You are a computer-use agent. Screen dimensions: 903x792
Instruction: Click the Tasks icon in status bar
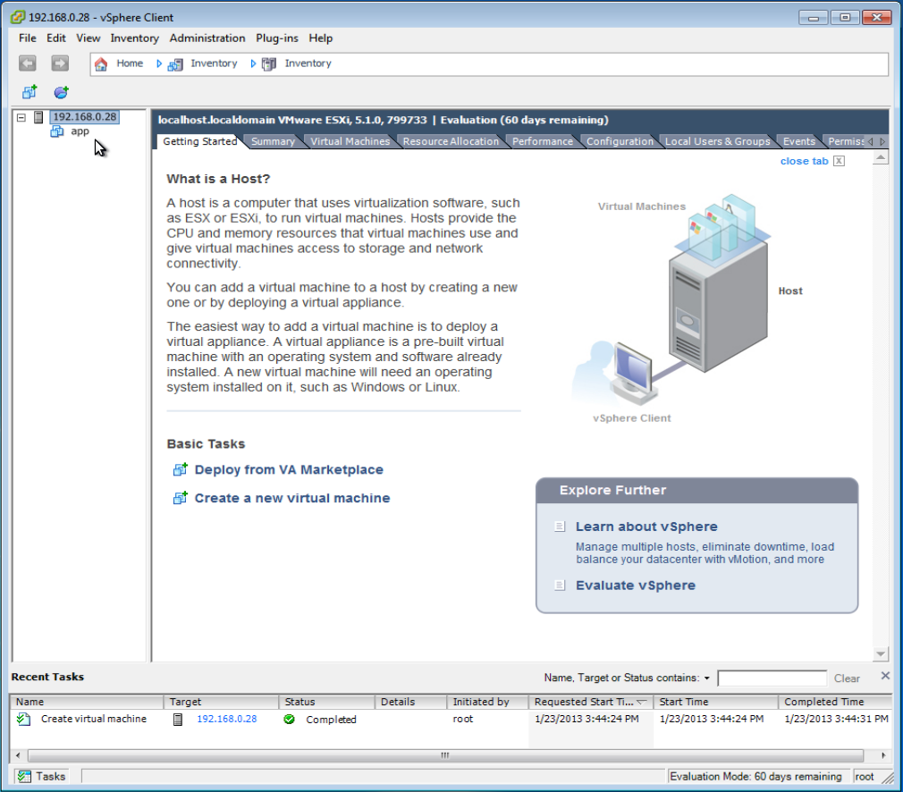pos(23,777)
